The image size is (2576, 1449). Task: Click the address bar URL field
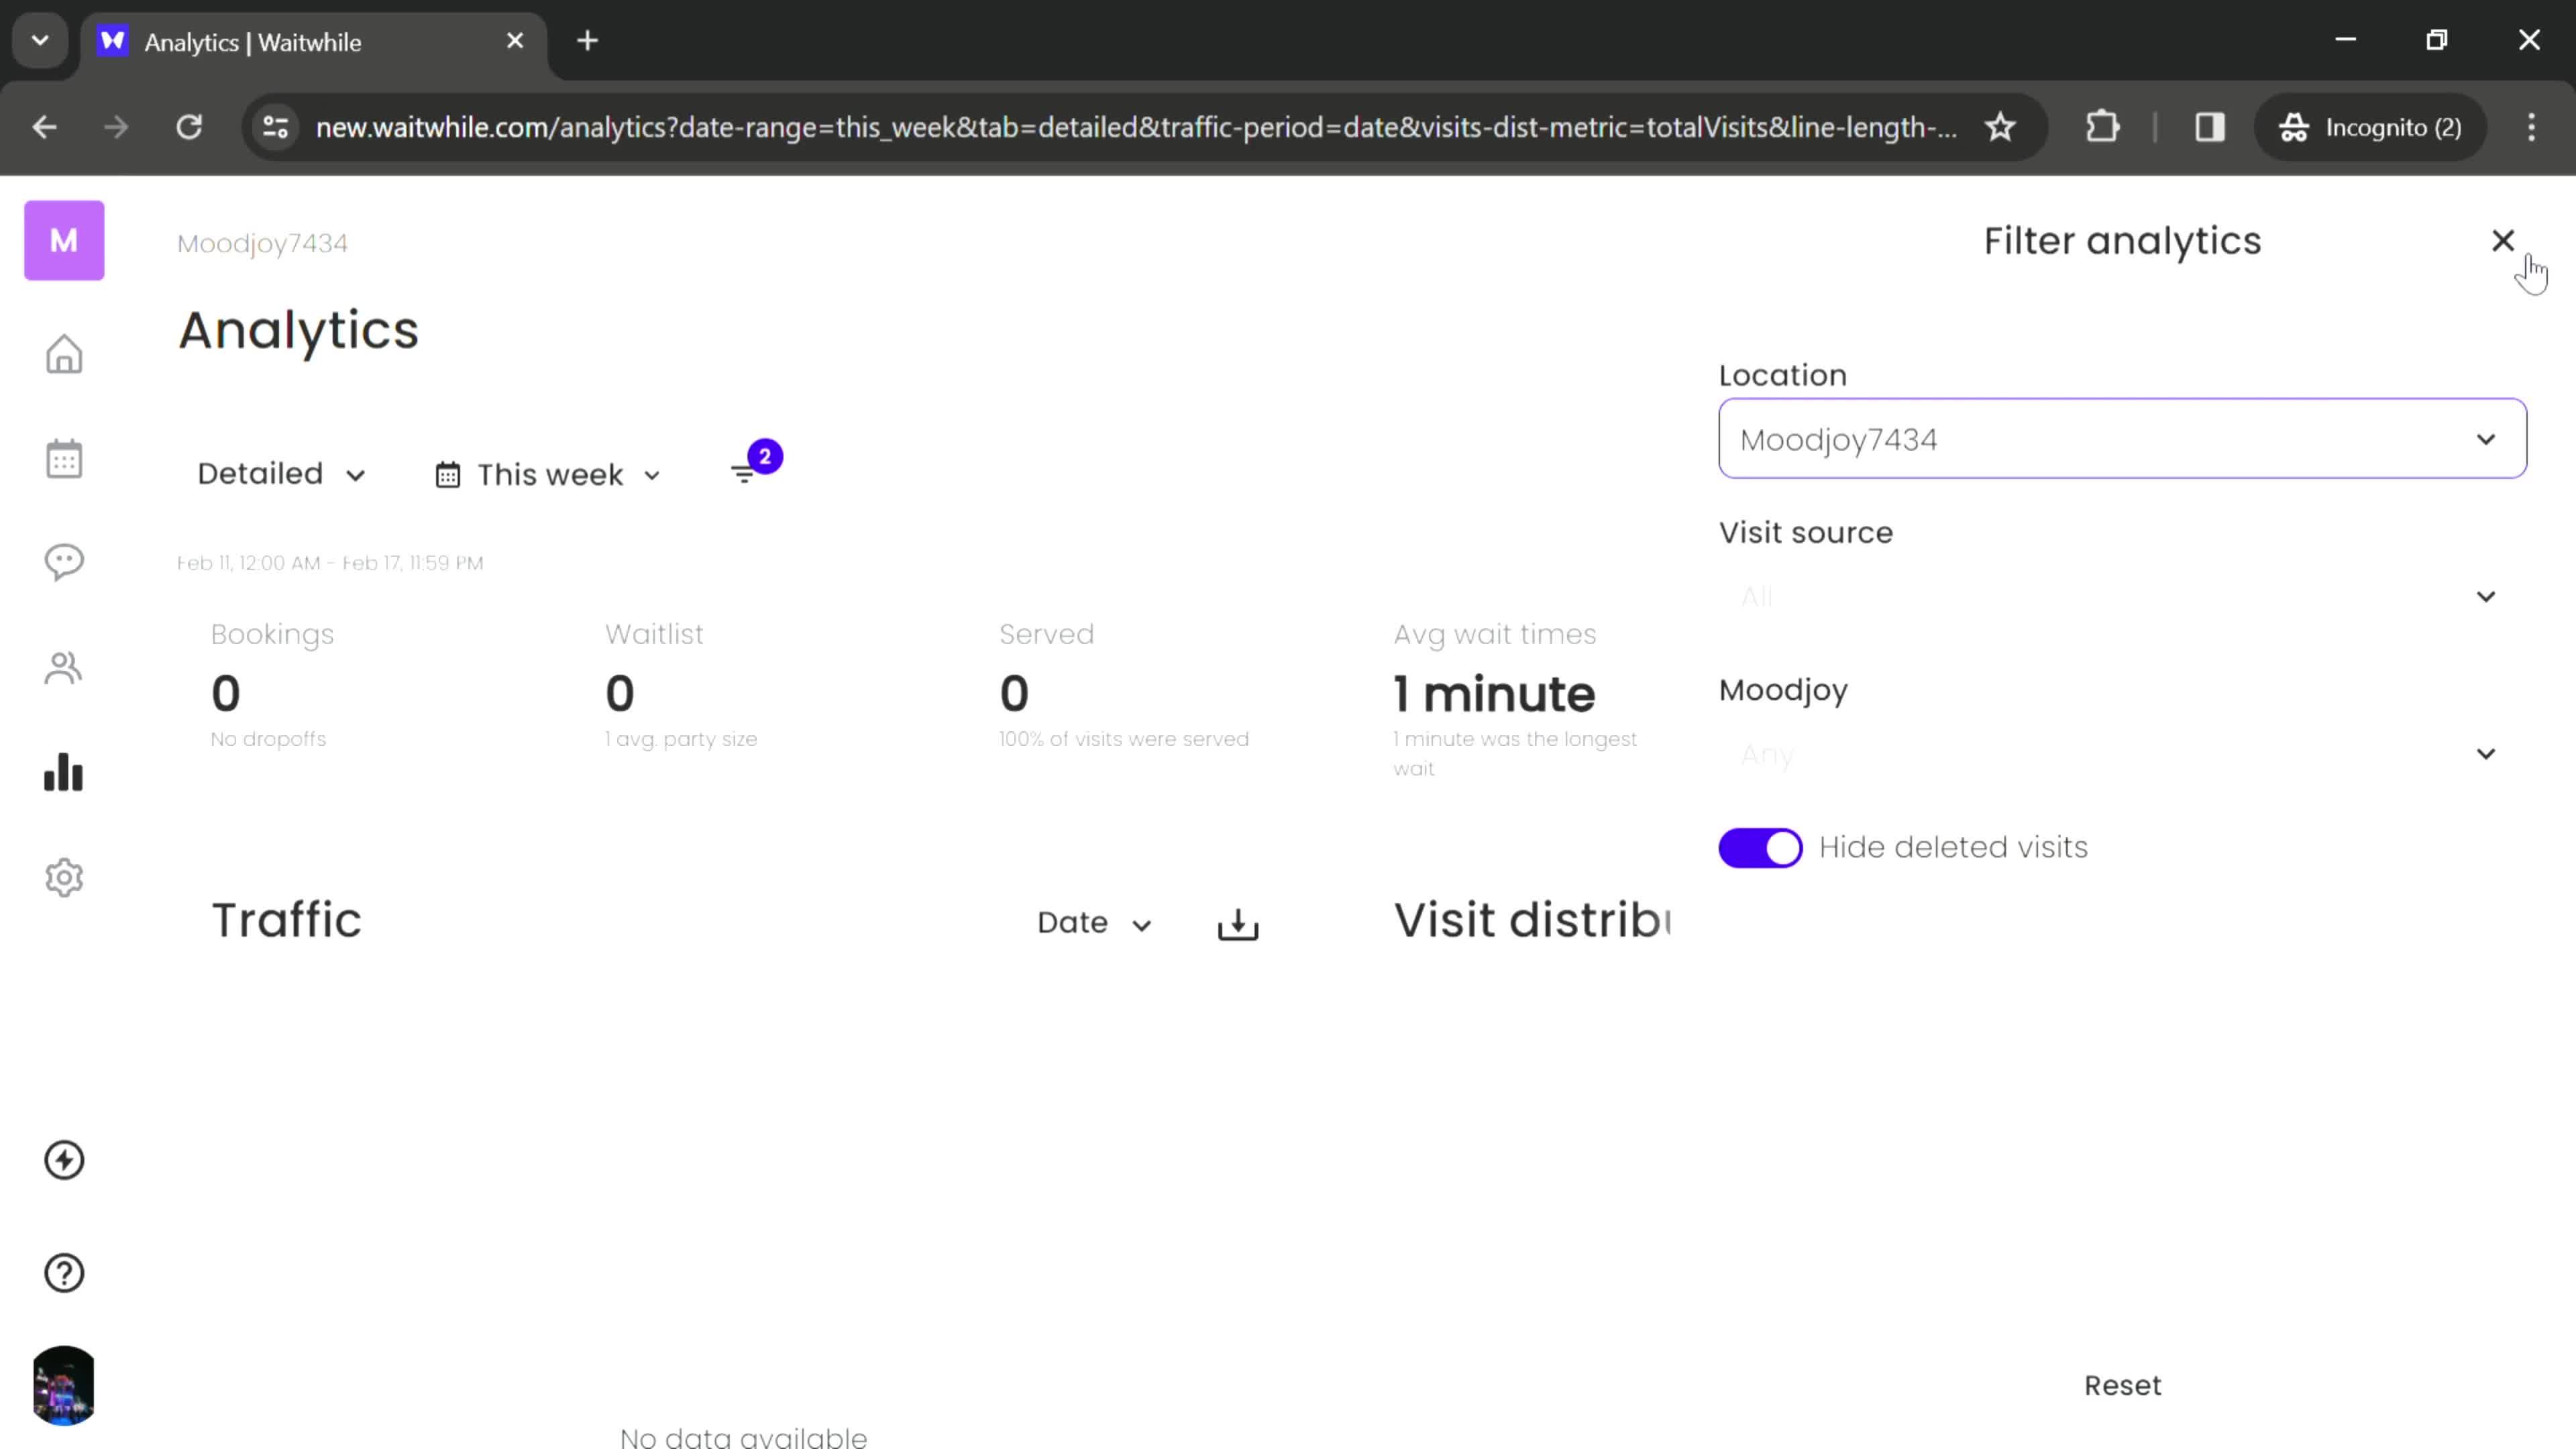(1136, 127)
